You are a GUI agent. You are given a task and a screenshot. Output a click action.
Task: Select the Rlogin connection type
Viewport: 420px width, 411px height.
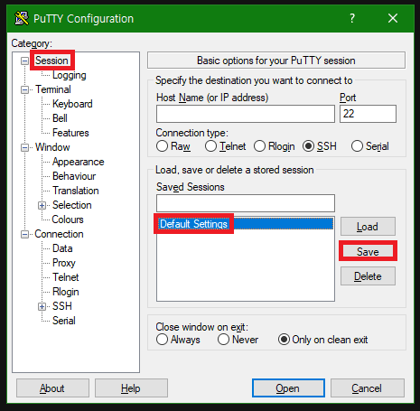(x=275, y=146)
